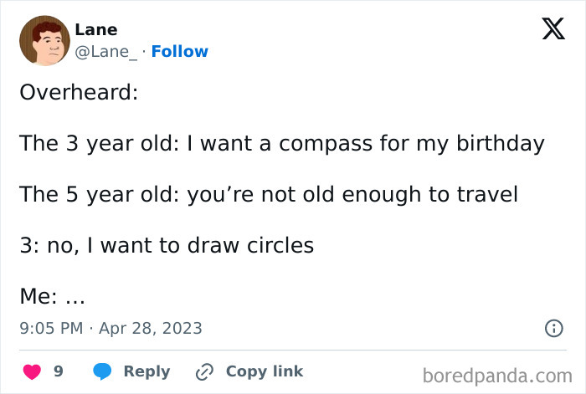The width and height of the screenshot is (586, 394).
Task: Like the tweet with the heart icon
Action: [33, 371]
